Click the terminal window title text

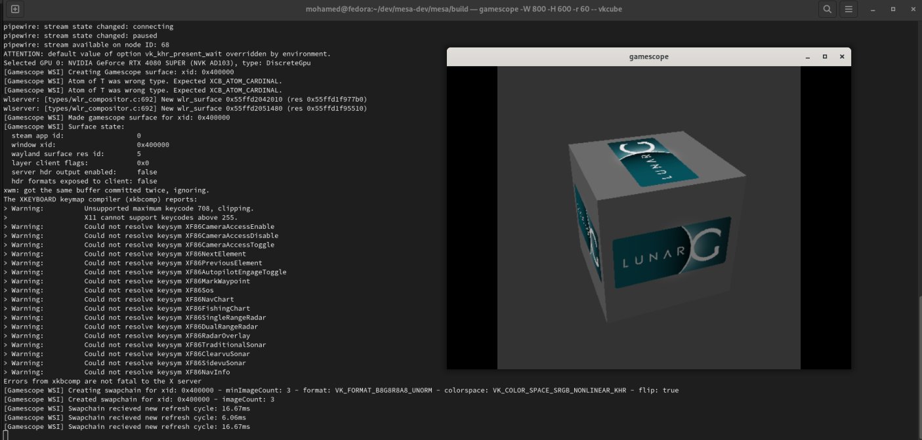[464, 9]
